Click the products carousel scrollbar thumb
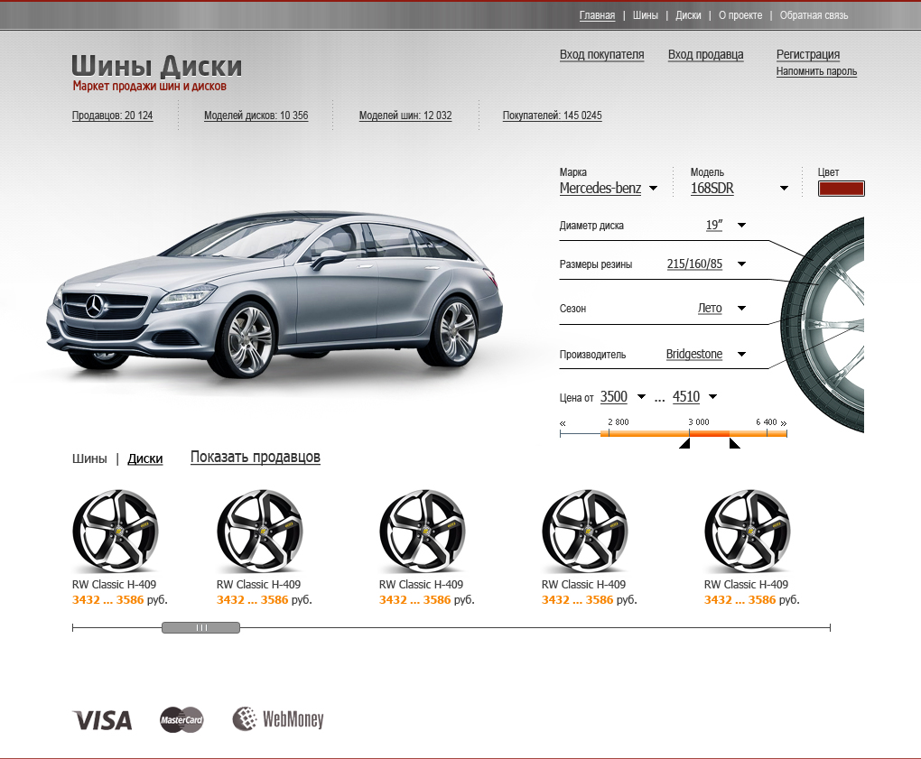 pos(200,628)
